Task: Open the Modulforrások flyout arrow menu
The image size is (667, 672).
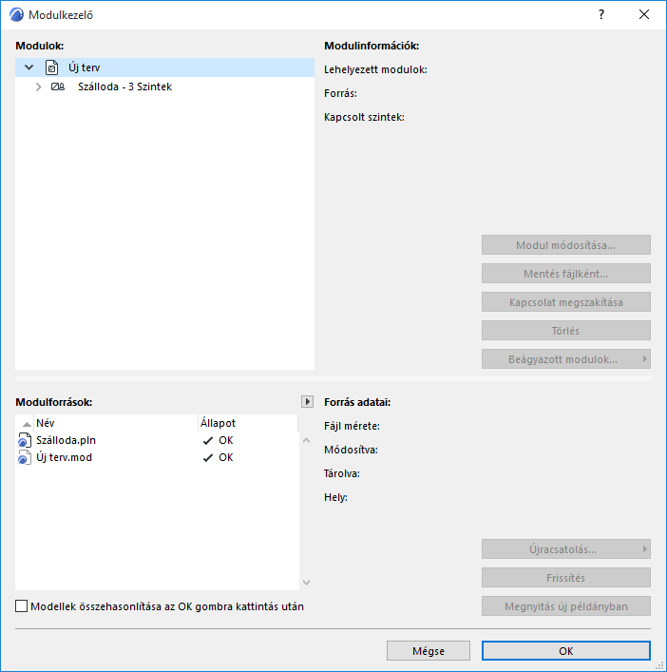Action: point(307,401)
